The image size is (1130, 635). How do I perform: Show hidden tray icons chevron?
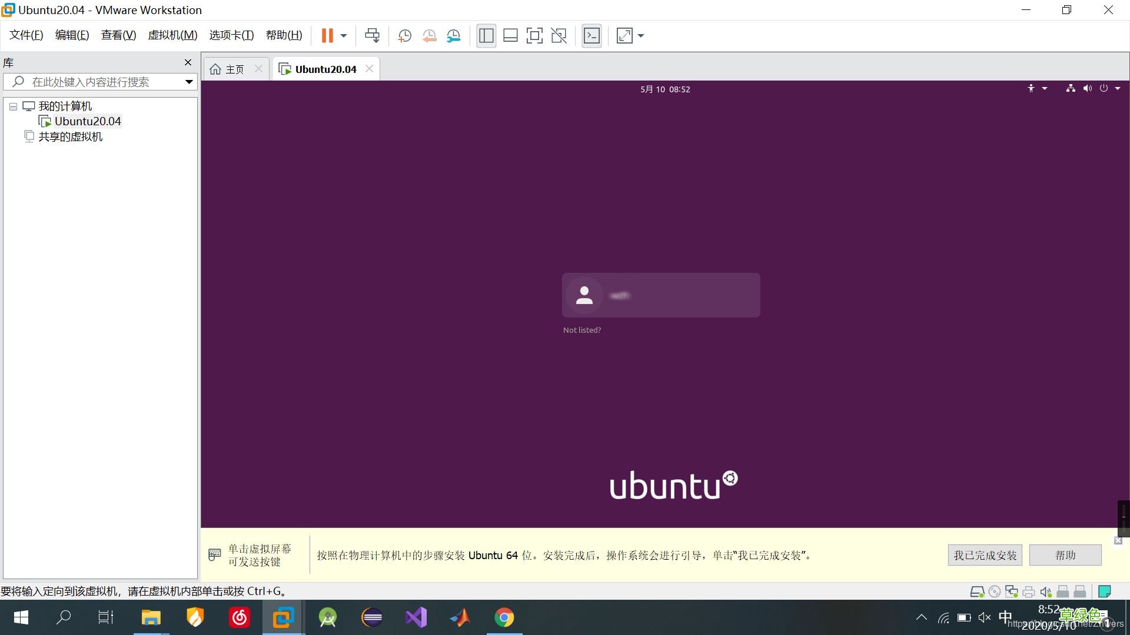[922, 617]
